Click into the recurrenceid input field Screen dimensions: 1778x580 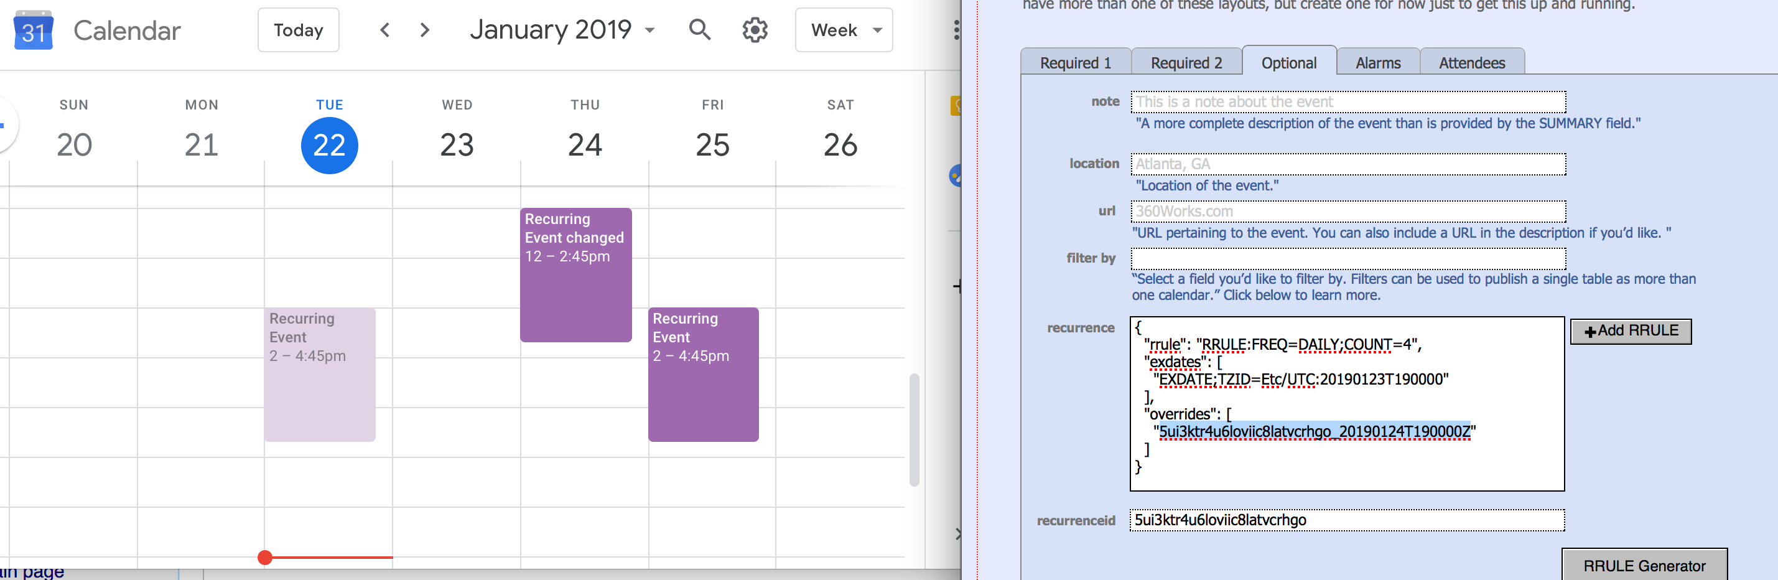(x=1347, y=520)
